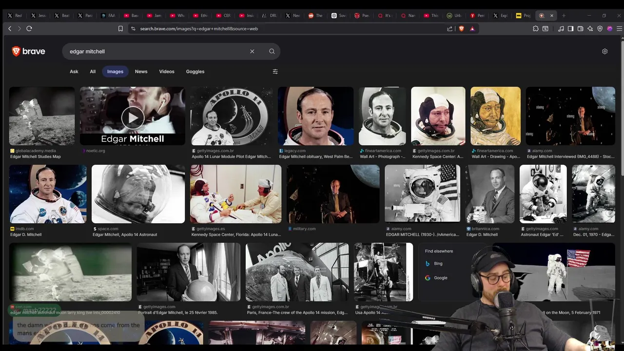Image resolution: width=624 pixels, height=351 pixels.
Task: Open the browser hamburger main menu
Action: [619, 29]
